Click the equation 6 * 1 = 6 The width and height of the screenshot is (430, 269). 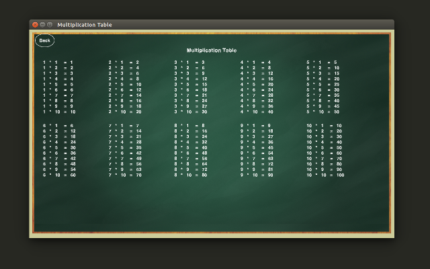[58, 126]
